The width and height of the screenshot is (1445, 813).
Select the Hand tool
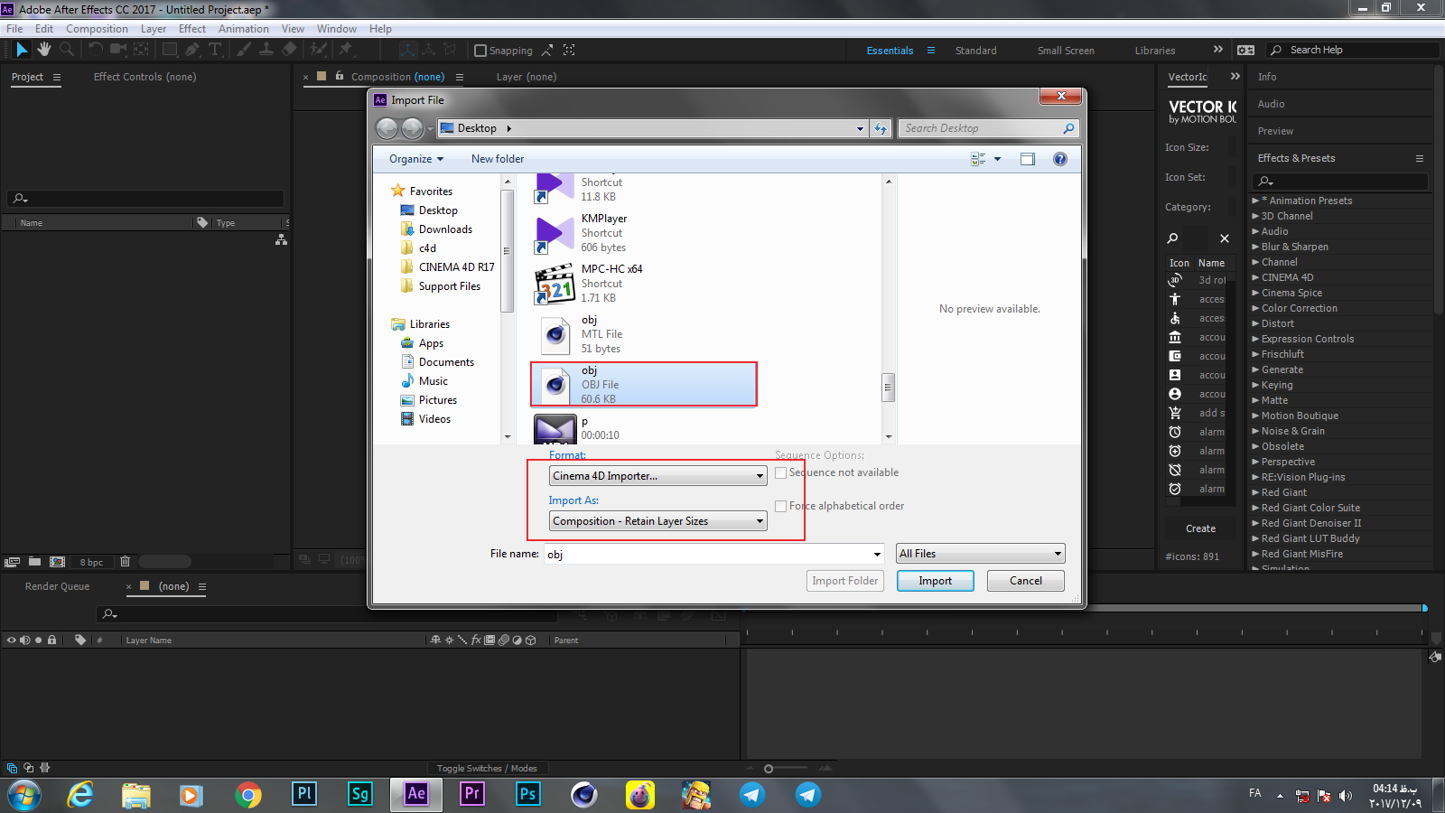tap(44, 50)
